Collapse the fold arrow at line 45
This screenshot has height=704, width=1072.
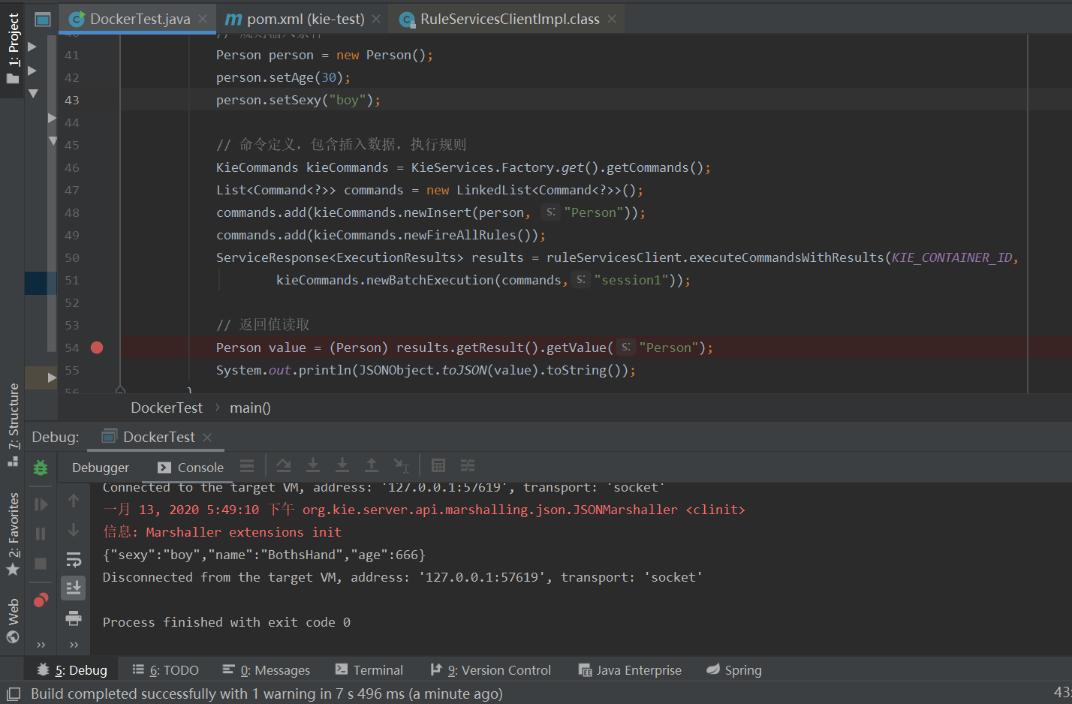pyautogui.click(x=53, y=140)
